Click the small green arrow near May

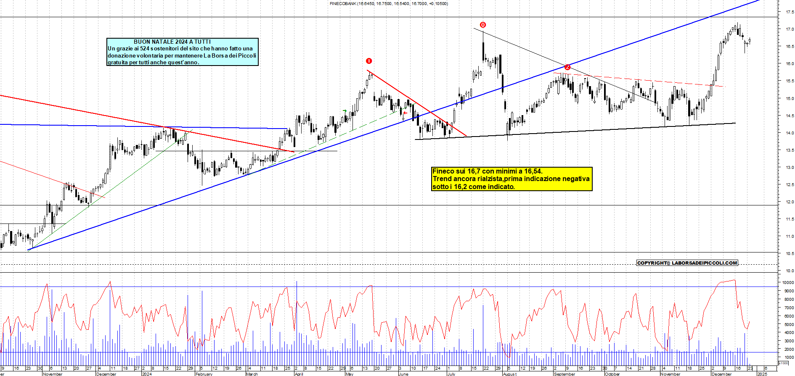[345, 111]
